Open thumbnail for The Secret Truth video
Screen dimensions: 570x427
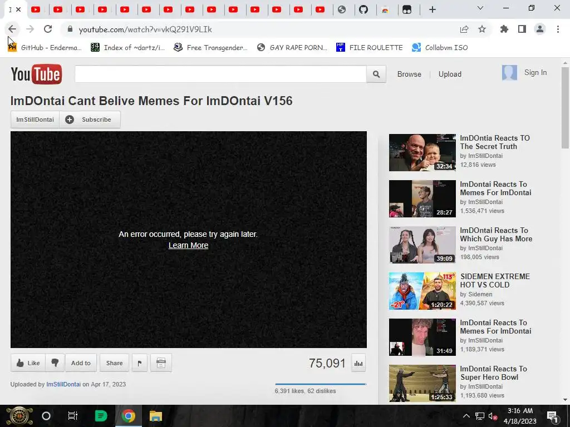422,152
